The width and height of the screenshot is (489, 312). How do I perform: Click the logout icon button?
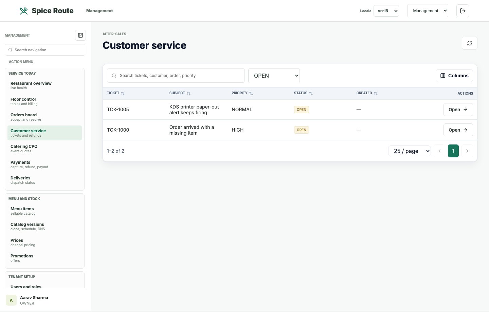pyautogui.click(x=463, y=11)
